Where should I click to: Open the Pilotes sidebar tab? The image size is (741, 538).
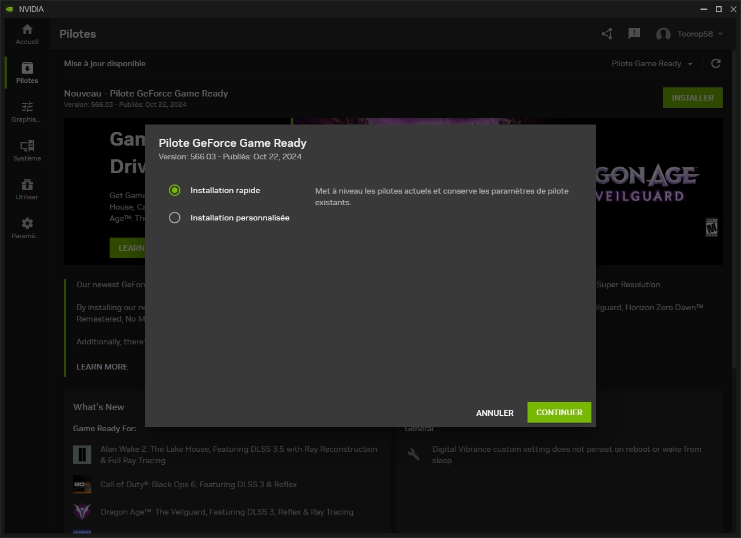click(27, 73)
